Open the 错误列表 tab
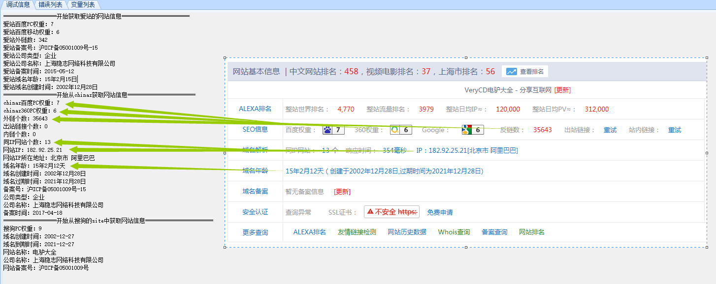 (50, 4)
